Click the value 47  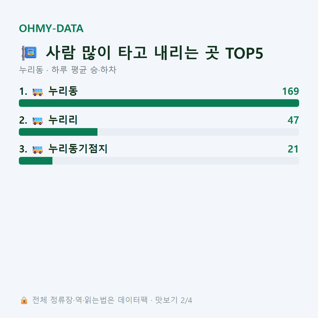(x=293, y=120)
